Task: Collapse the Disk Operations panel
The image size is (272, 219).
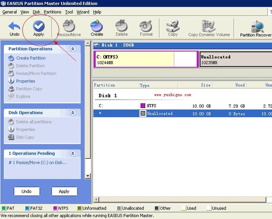Action: tap(73, 113)
